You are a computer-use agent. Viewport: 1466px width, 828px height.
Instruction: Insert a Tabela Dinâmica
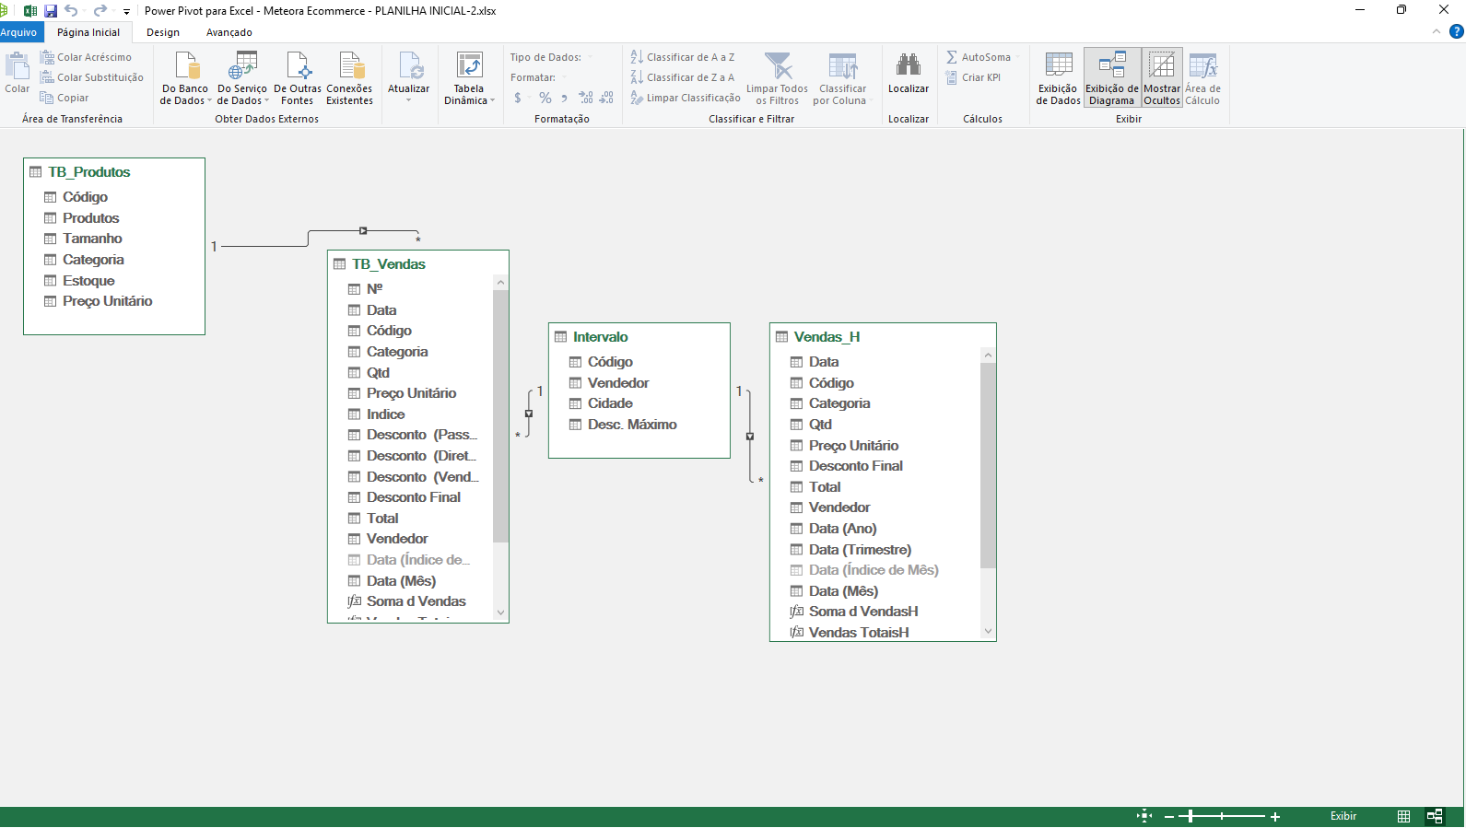[469, 79]
